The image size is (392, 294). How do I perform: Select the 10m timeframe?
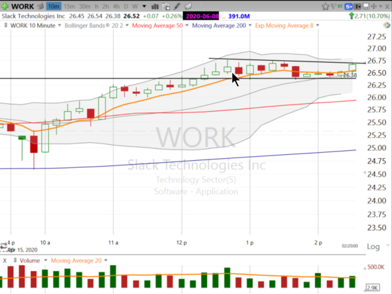pos(54,7)
